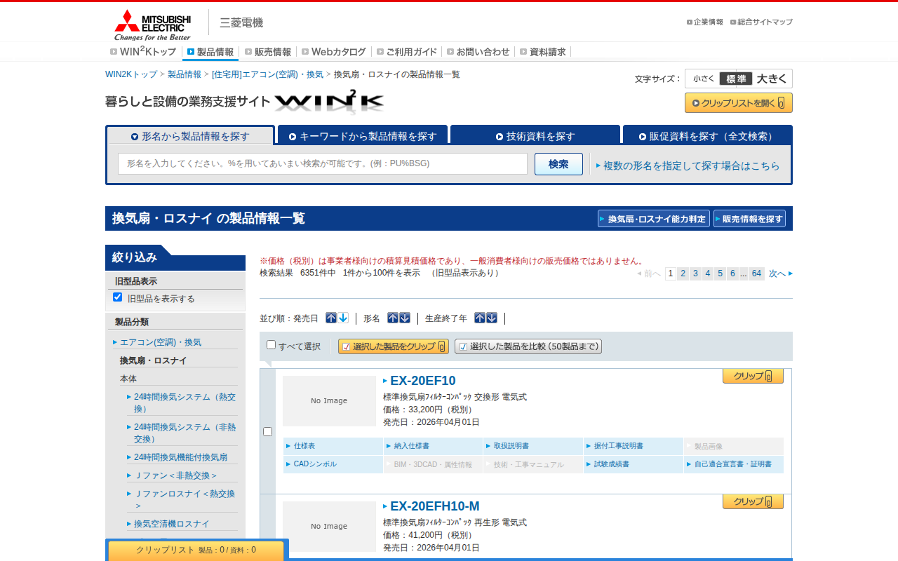The image size is (898, 561).
Task: Select キーワードから製品情報を探す tab
Action: (x=363, y=135)
